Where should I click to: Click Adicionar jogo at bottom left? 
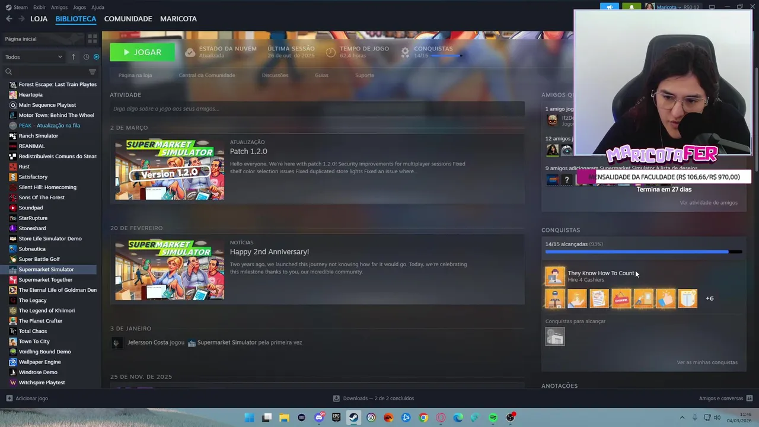tap(27, 399)
